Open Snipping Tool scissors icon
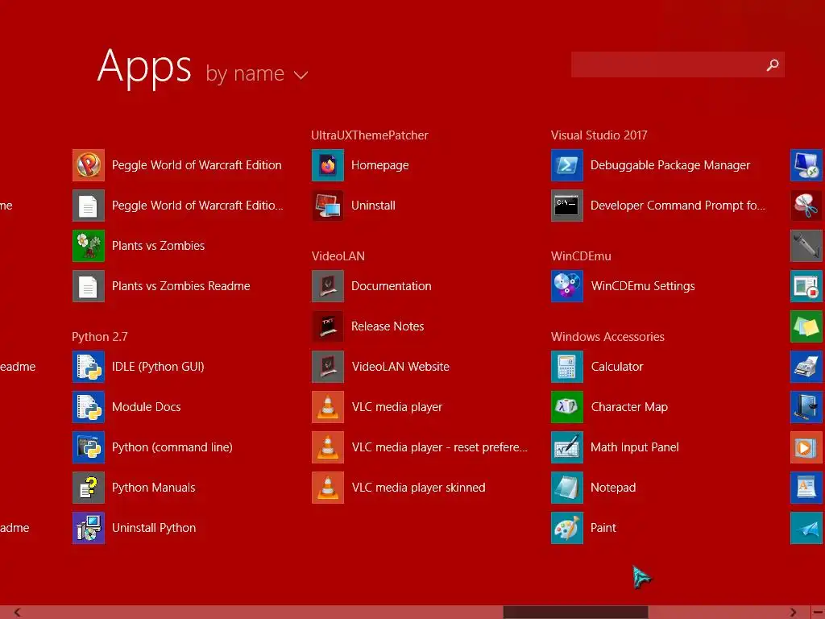This screenshot has width=825, height=619. [x=807, y=206]
